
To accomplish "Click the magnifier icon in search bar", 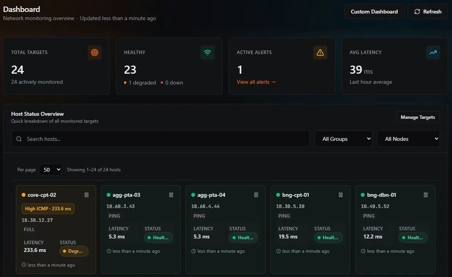I will tap(19, 139).
